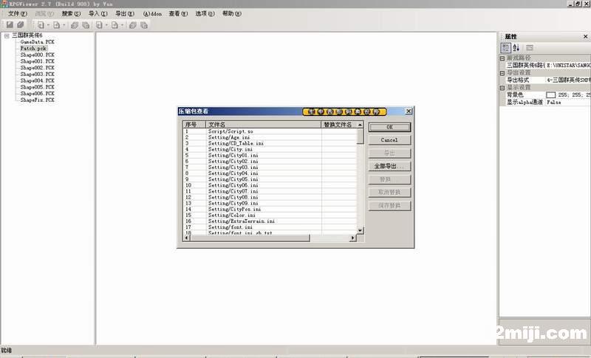
Task: Select row Setting/CD_Table.ini
Action: click(x=270, y=143)
